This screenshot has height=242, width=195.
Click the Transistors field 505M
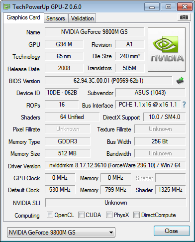[x=129, y=68]
